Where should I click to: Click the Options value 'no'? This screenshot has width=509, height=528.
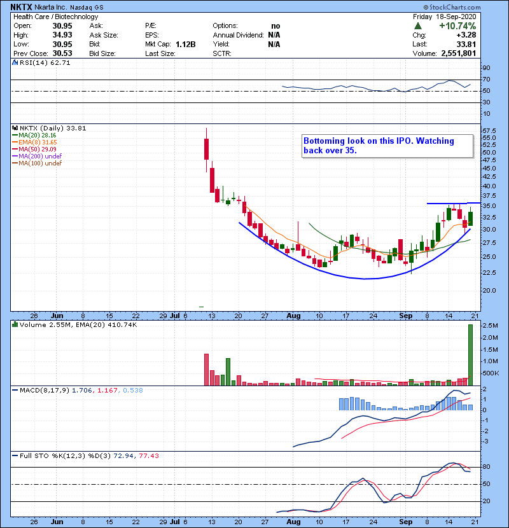pyautogui.click(x=275, y=26)
